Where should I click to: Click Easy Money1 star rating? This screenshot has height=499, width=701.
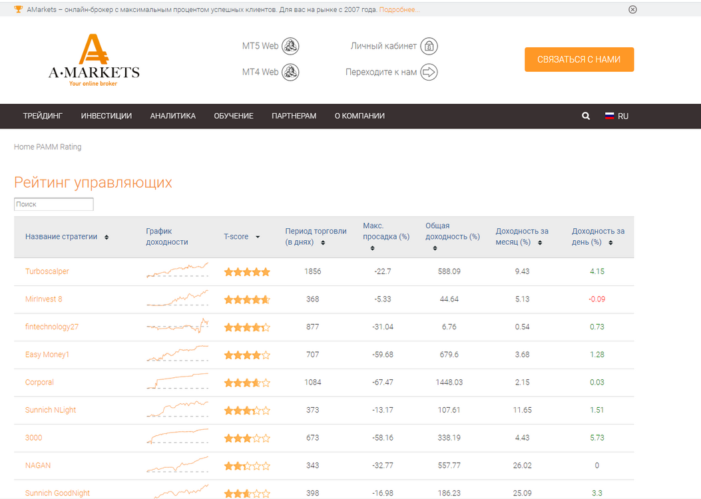[x=247, y=355]
